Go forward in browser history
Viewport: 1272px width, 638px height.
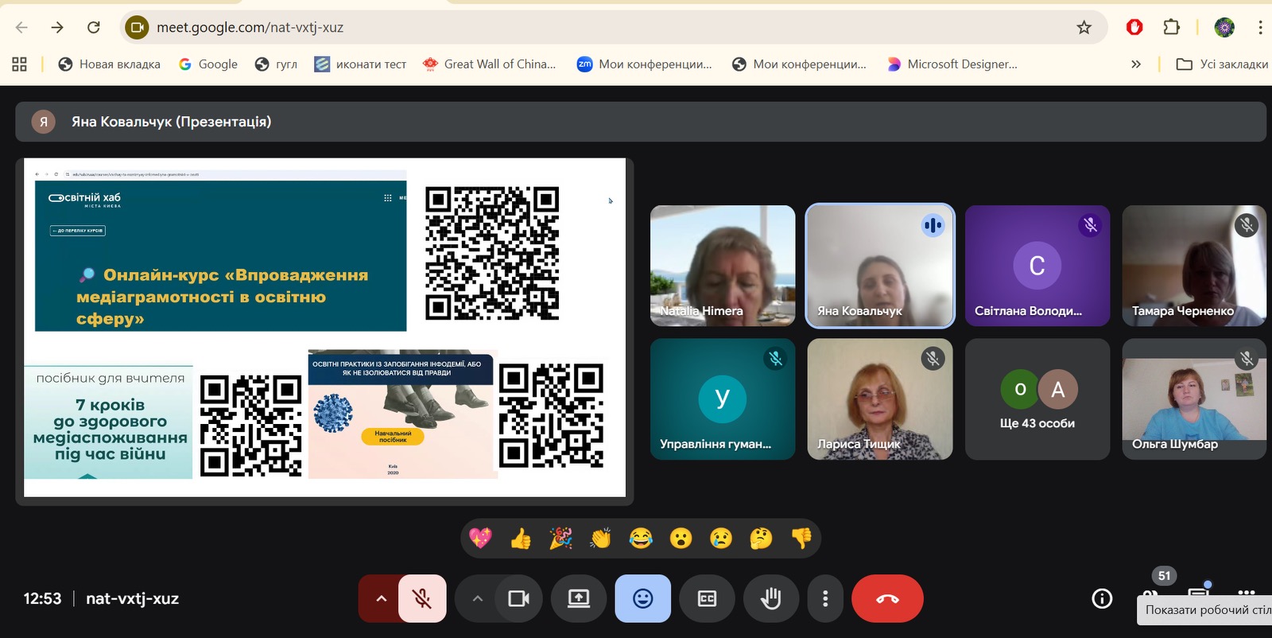tap(57, 27)
